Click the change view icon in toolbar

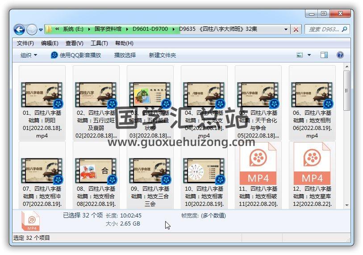(x=300, y=55)
